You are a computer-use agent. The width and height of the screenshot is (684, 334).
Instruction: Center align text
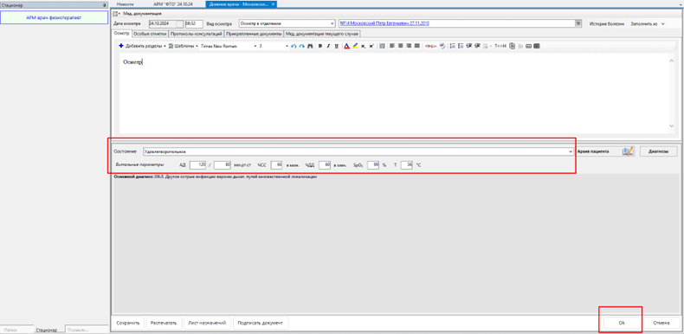(401, 46)
